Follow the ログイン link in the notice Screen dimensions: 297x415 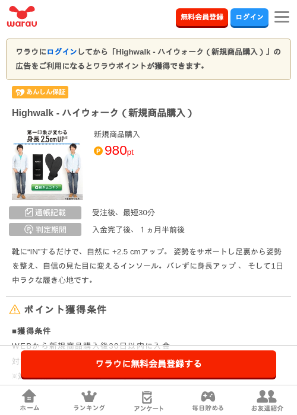point(62,52)
